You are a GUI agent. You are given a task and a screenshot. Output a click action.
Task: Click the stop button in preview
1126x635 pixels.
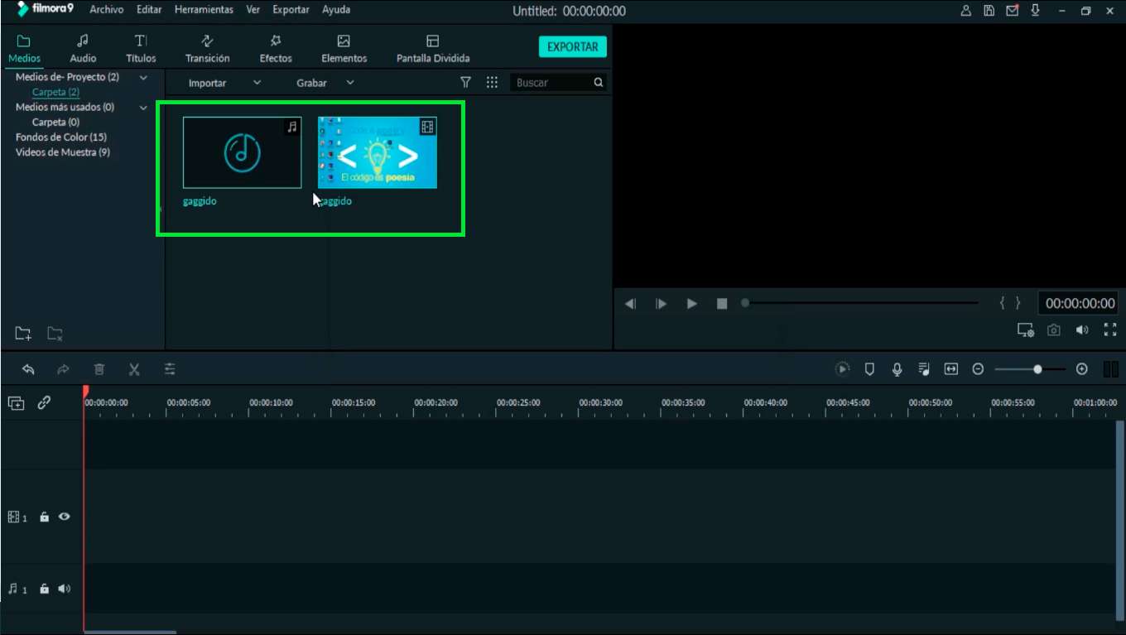[x=722, y=304]
